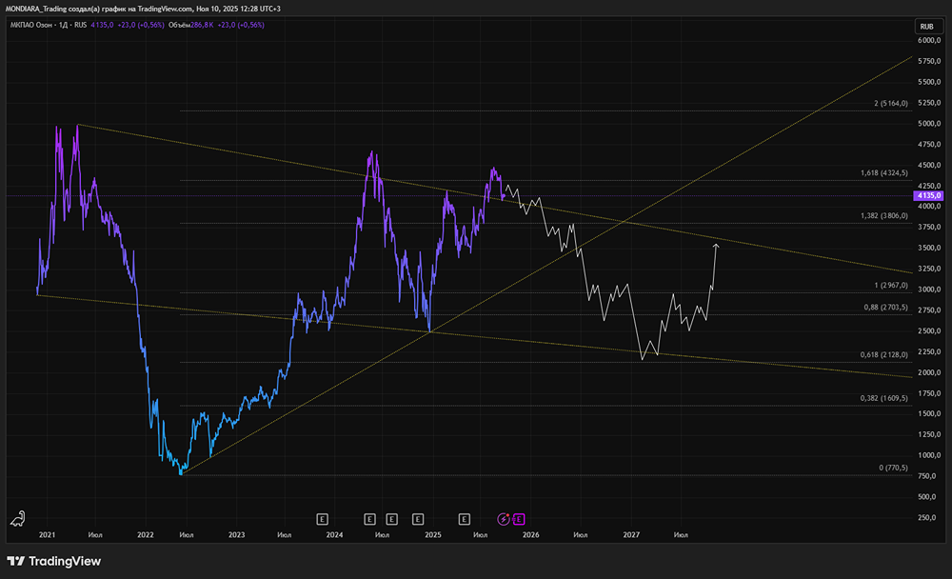Screen dimensions: 952x579
Task: Click the purple lightning bolt icon
Action: [504, 519]
